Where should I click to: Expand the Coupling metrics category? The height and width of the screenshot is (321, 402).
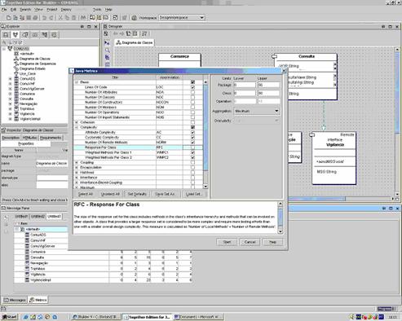[77, 162]
